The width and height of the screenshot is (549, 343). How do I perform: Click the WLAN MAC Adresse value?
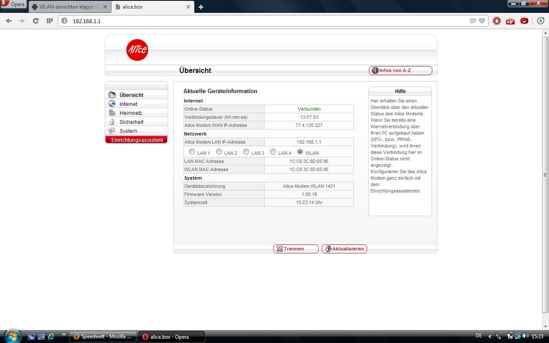[x=309, y=169]
